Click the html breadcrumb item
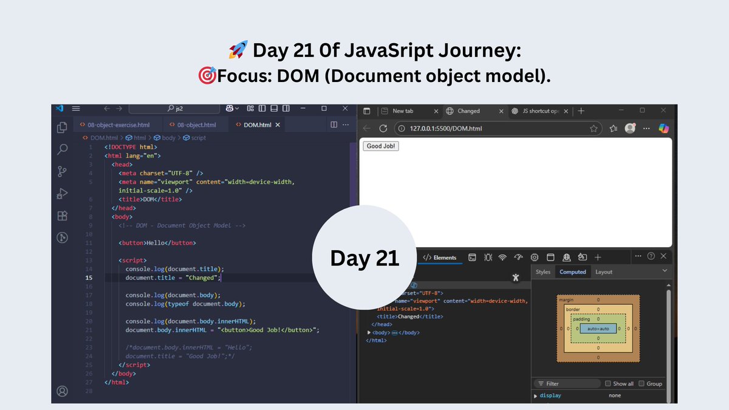Viewport: 729px width, 410px height. coord(136,138)
